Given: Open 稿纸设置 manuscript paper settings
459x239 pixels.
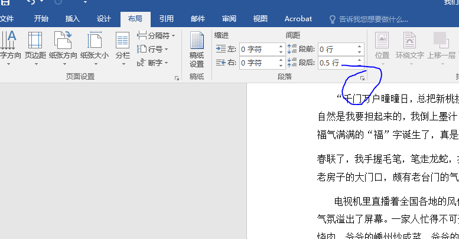Looking at the screenshot, I should 197,50.
